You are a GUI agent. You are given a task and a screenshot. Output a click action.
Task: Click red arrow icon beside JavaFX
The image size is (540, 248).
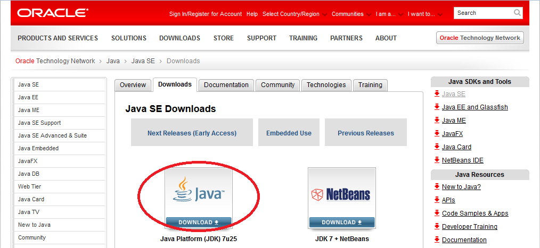coord(437,133)
